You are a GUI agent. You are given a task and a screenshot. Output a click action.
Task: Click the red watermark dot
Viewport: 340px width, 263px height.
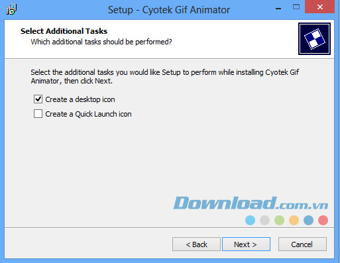pos(323,220)
